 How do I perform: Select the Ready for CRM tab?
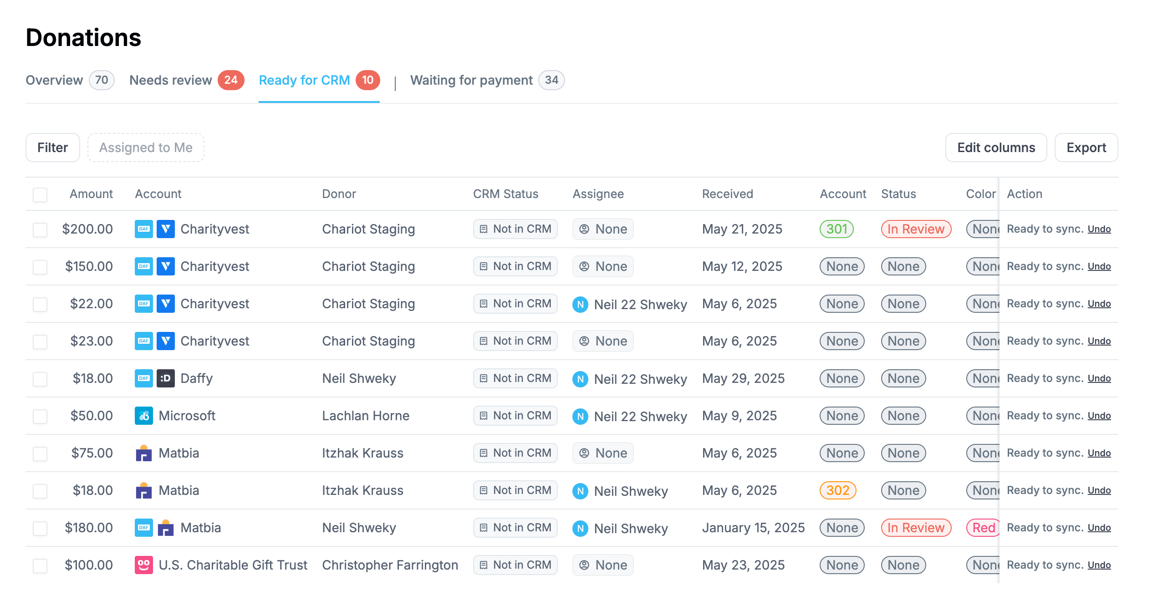319,80
